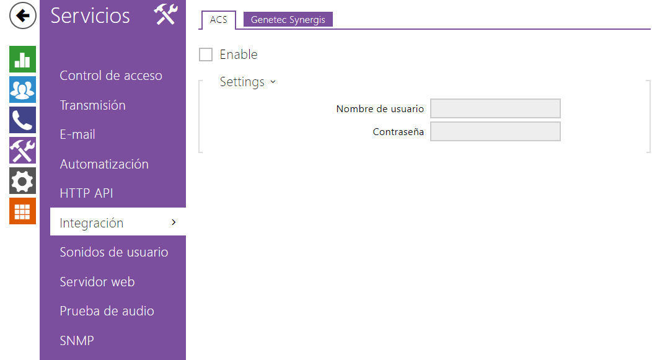
Task: Open the gear system settings icon
Action: [22, 181]
